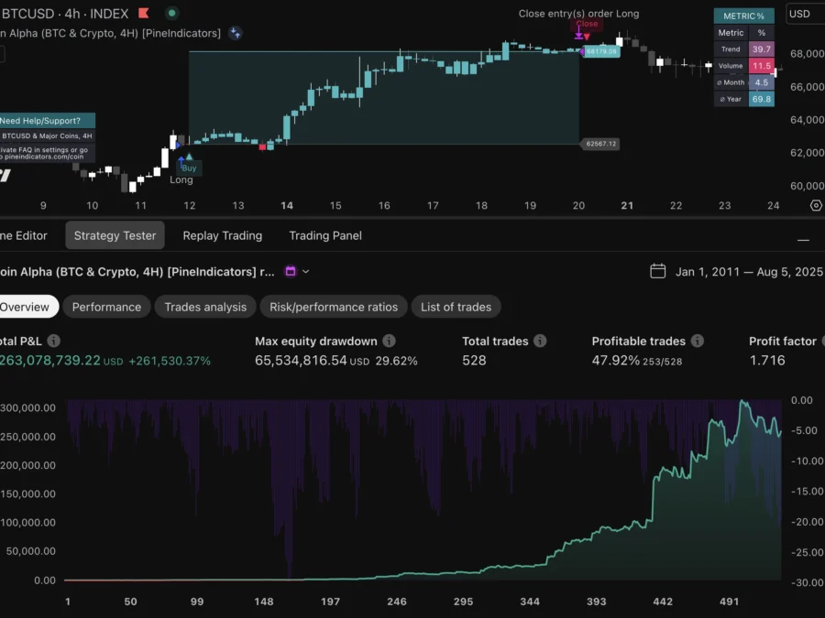This screenshot has width=825, height=618.
Task: Show info for Total P&L
Action: click(x=54, y=342)
